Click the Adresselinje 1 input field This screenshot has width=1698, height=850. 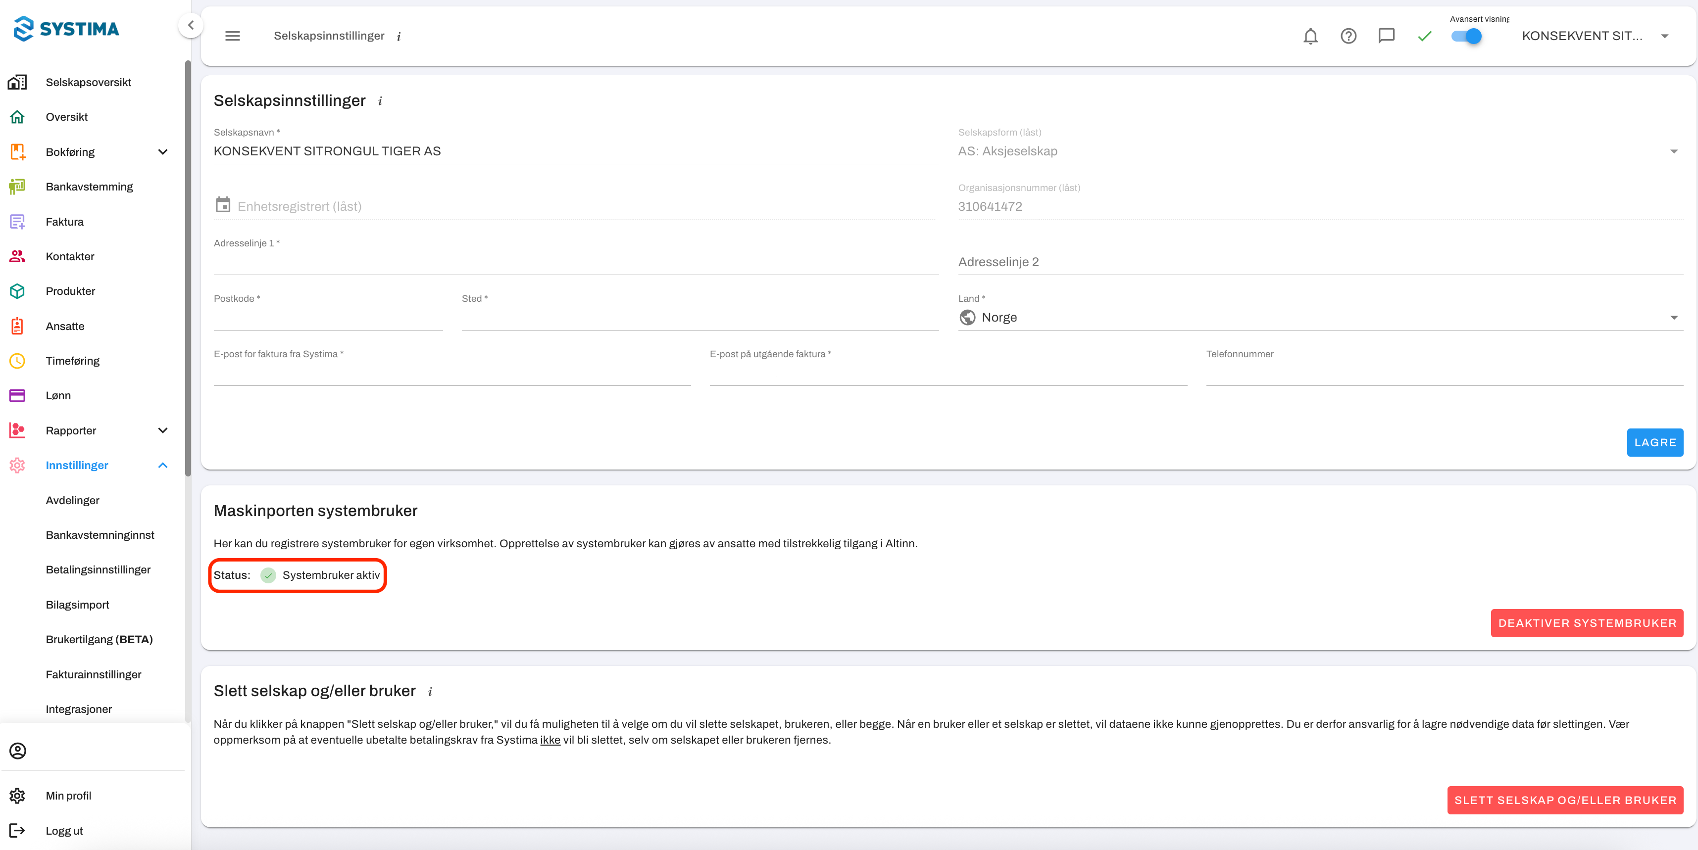click(575, 262)
